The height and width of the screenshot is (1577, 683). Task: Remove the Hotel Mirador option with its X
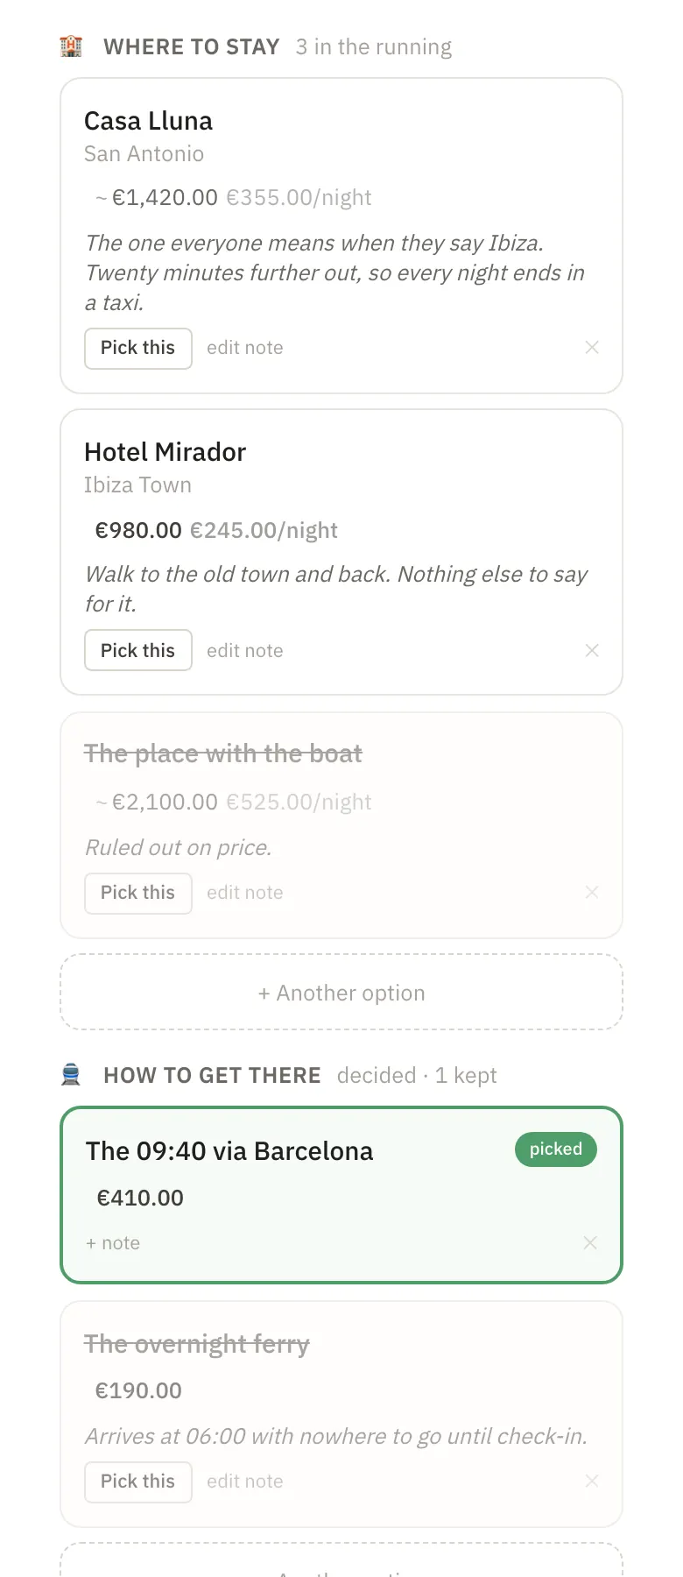click(x=592, y=651)
